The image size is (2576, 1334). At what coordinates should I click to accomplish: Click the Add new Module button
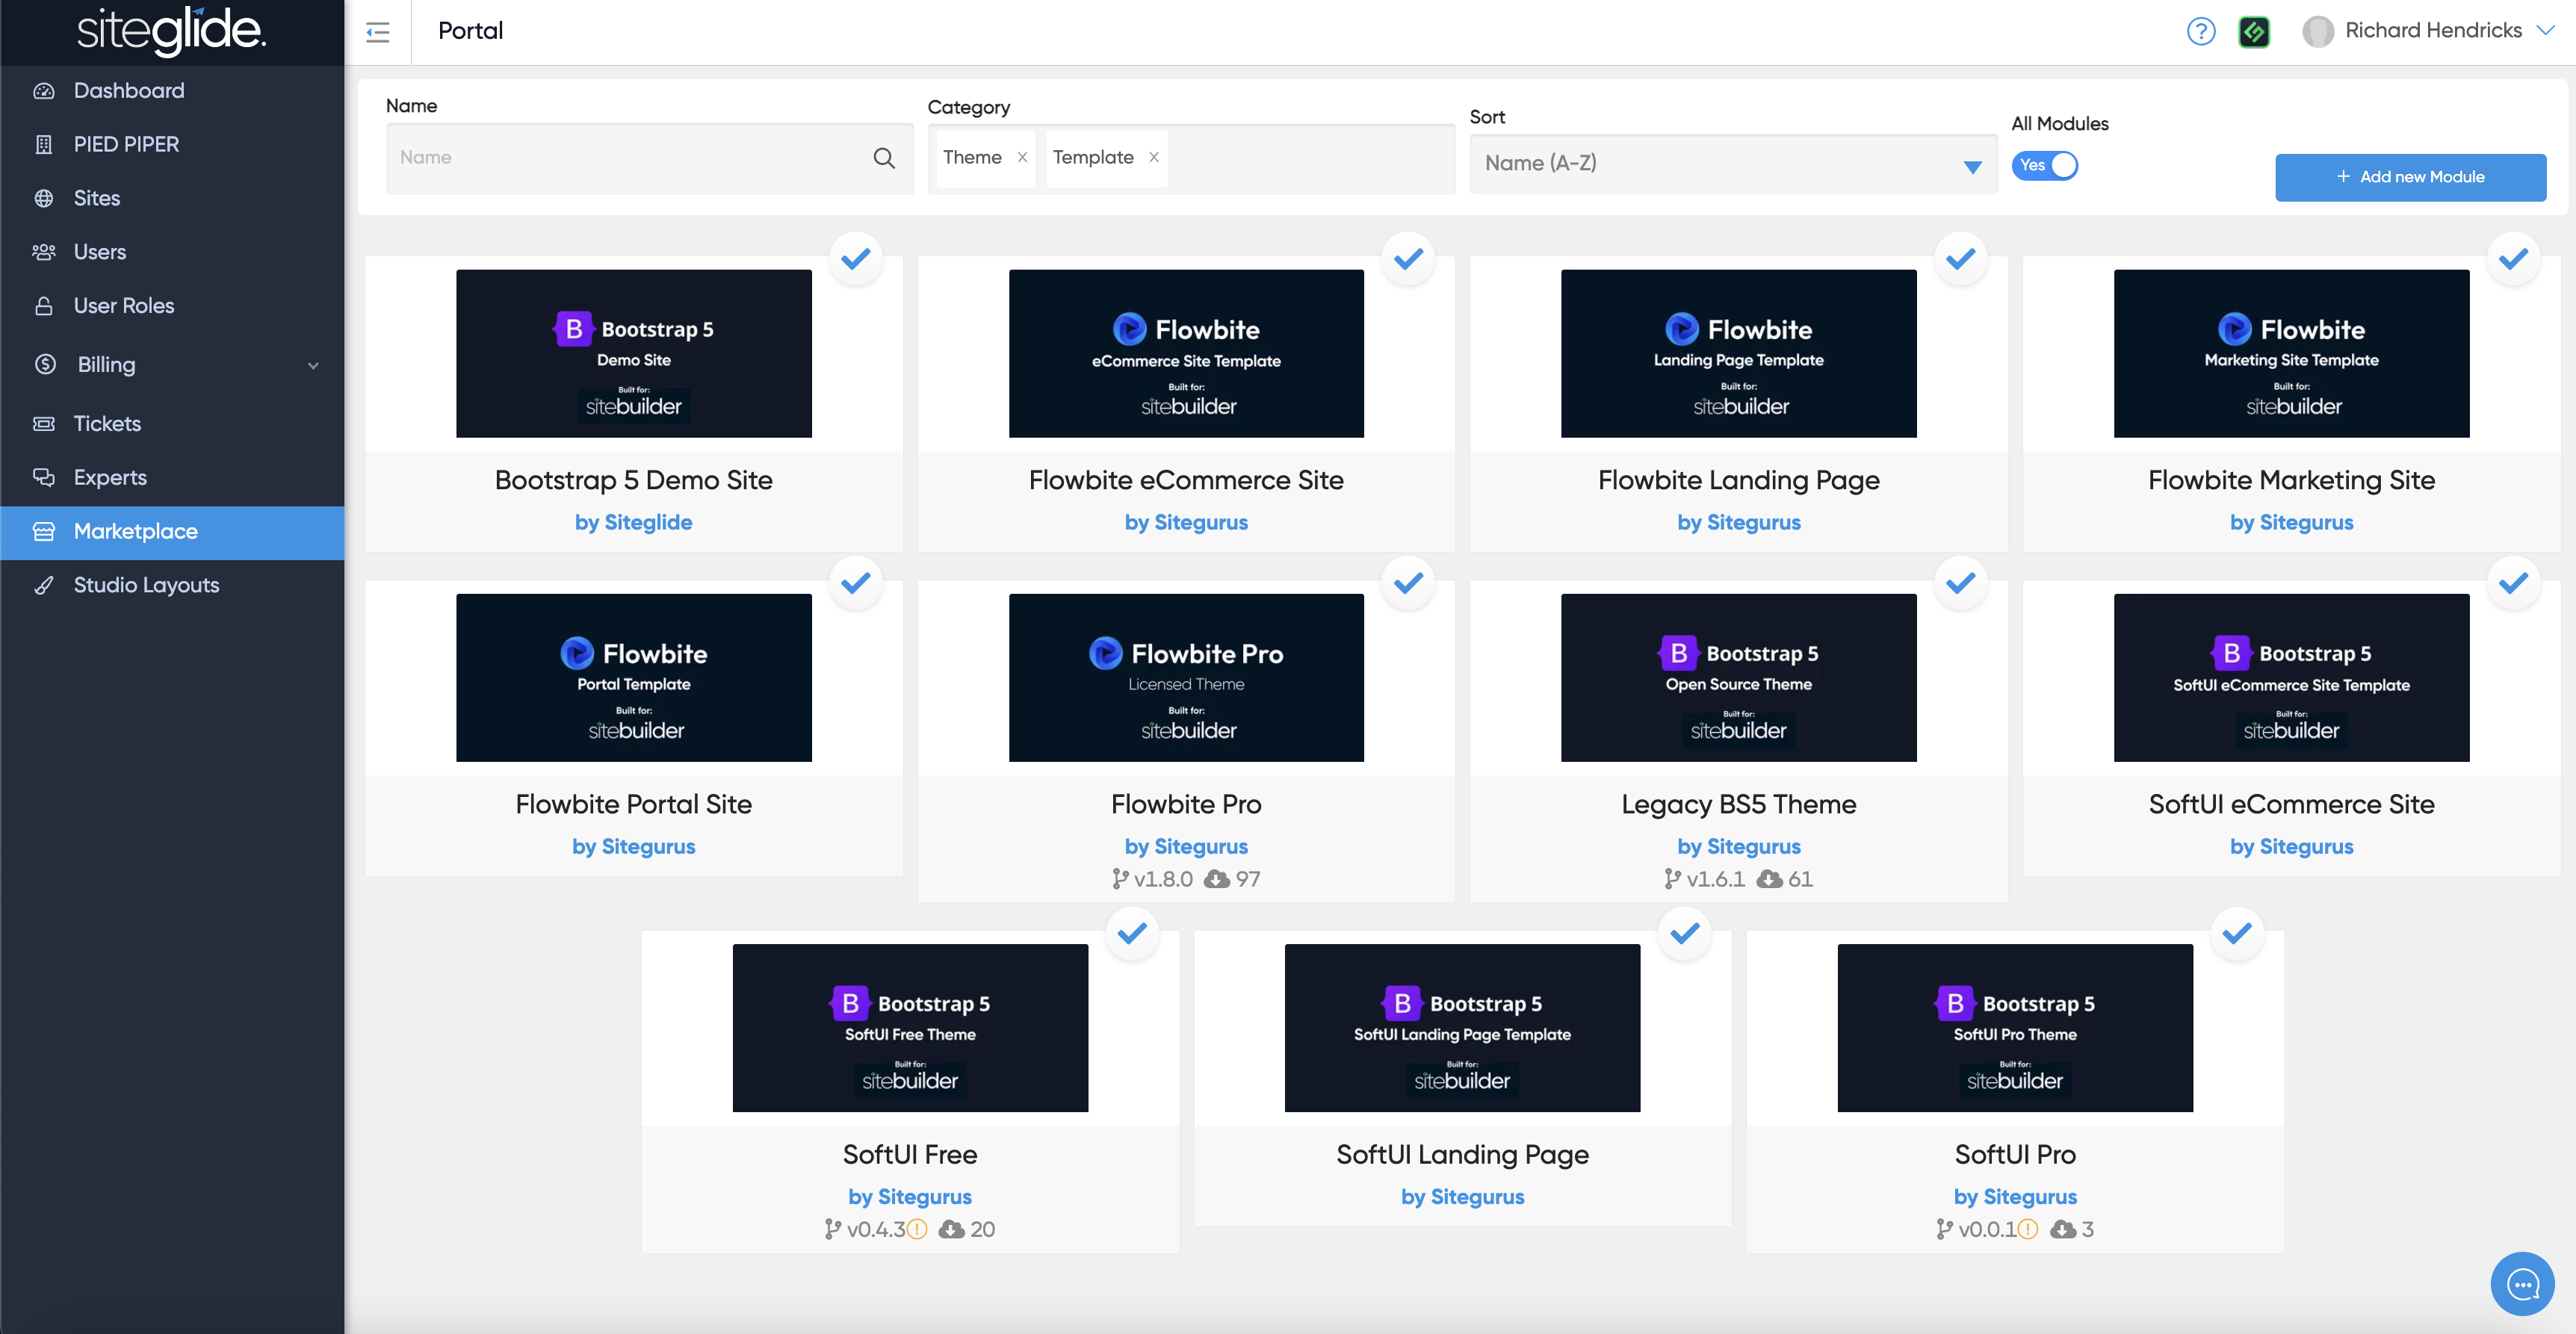click(2410, 177)
